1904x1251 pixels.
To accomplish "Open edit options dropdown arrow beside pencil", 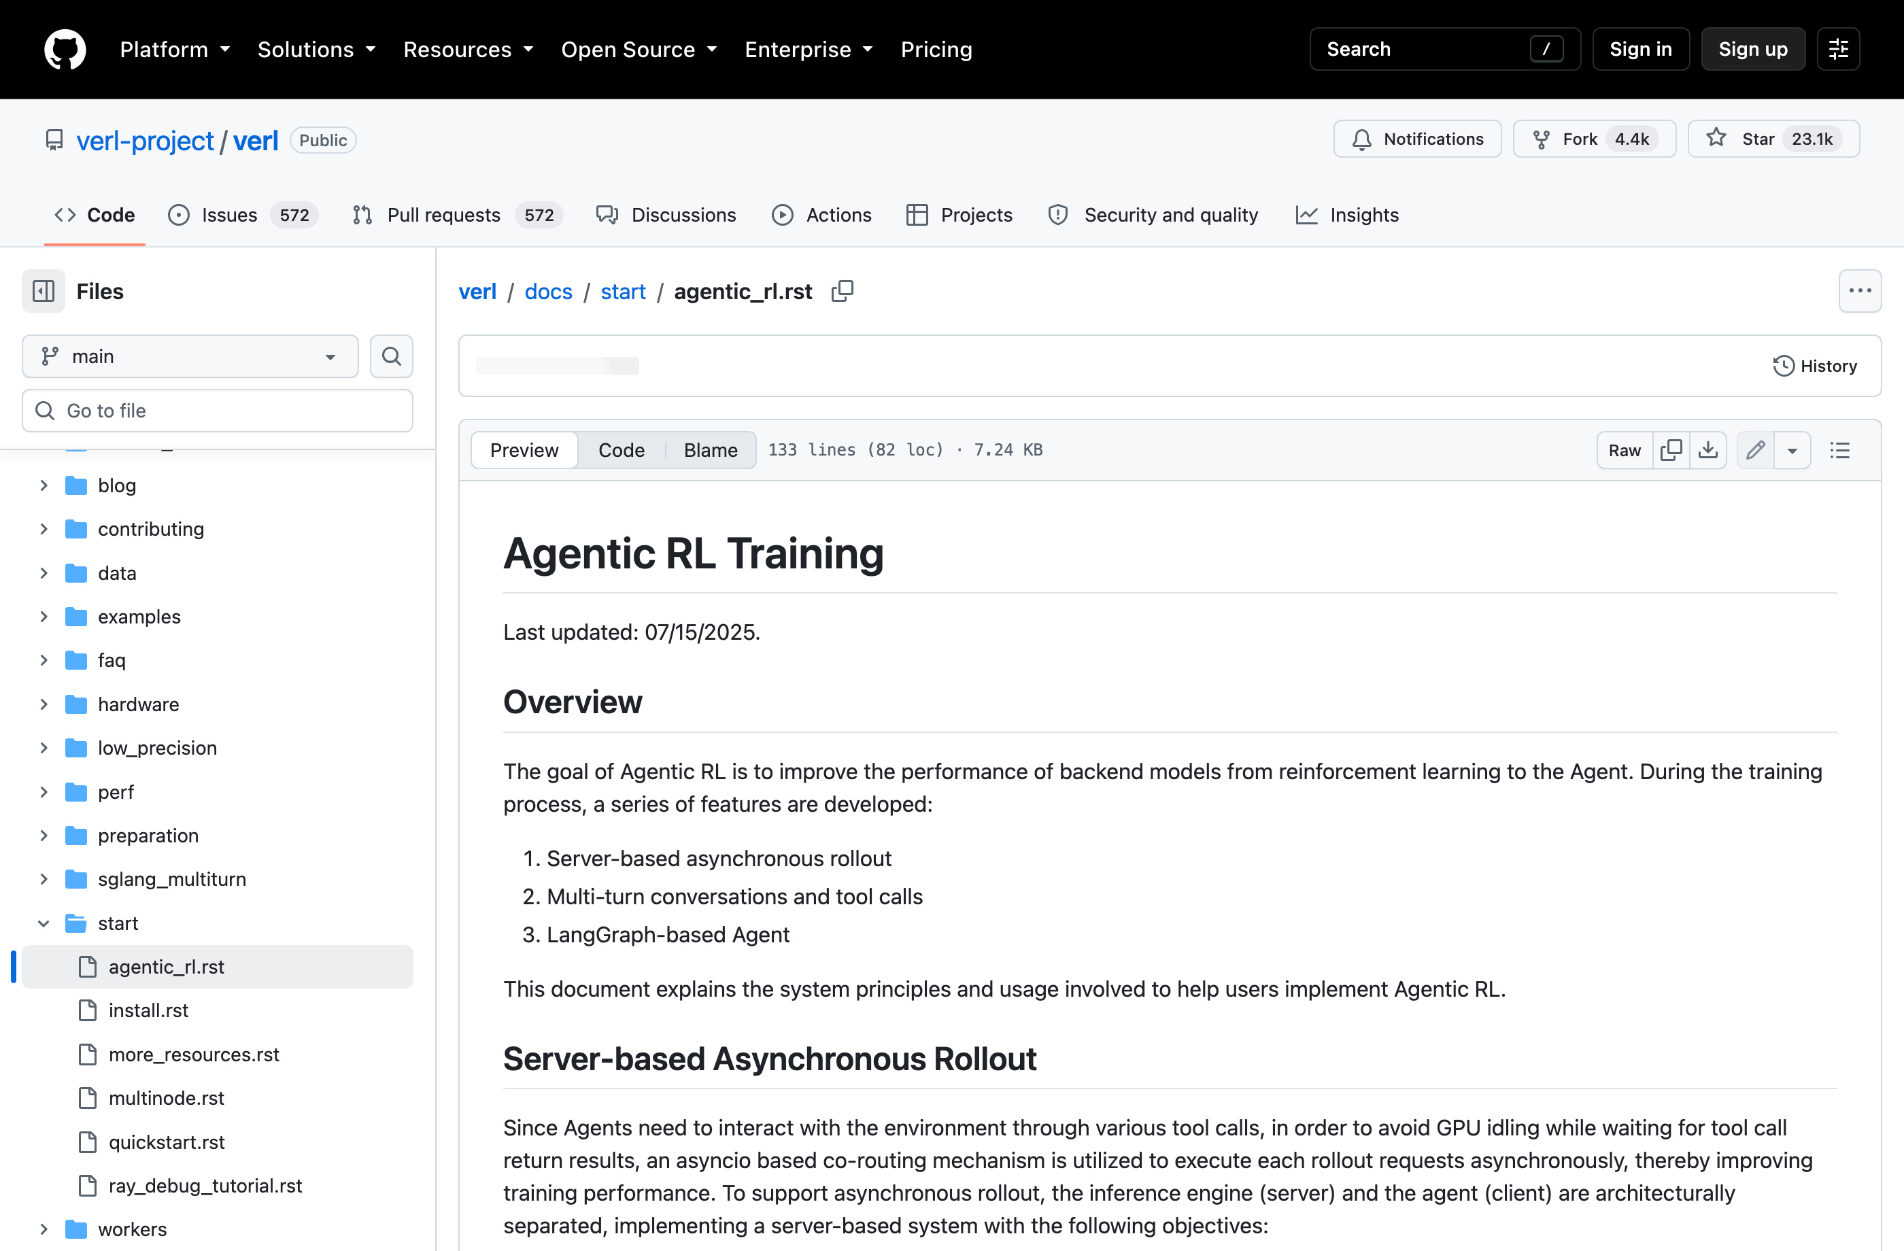I will tap(1792, 450).
